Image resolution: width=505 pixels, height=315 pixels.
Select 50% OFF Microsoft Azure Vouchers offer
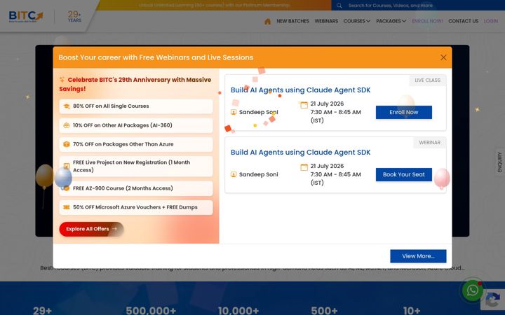point(136,207)
